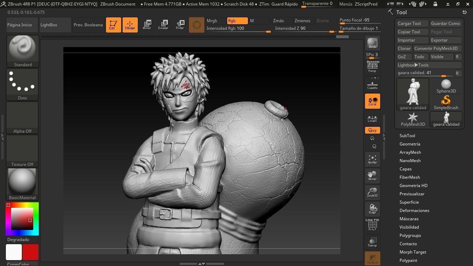The height and width of the screenshot is (266, 473).
Task: Click the Guardar Como button
Action: [x=446, y=24]
